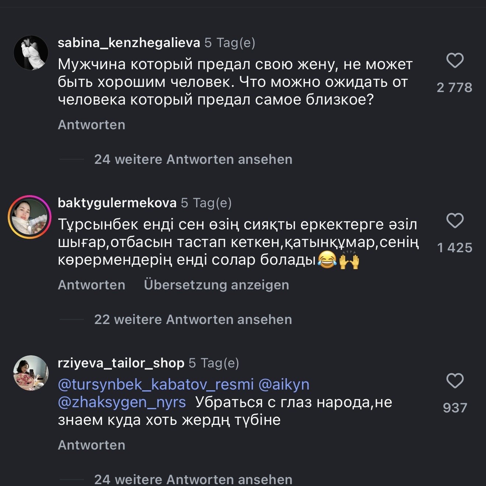Open sabina_kenzhegalieva username link
This screenshot has width=486, height=486.
[129, 43]
